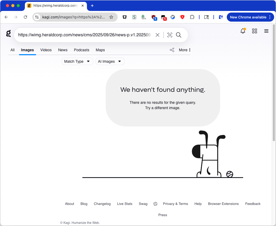Image resolution: width=276 pixels, height=226 pixels.
Task: Bookmark this page with star icon
Action: pyautogui.click(x=111, y=17)
